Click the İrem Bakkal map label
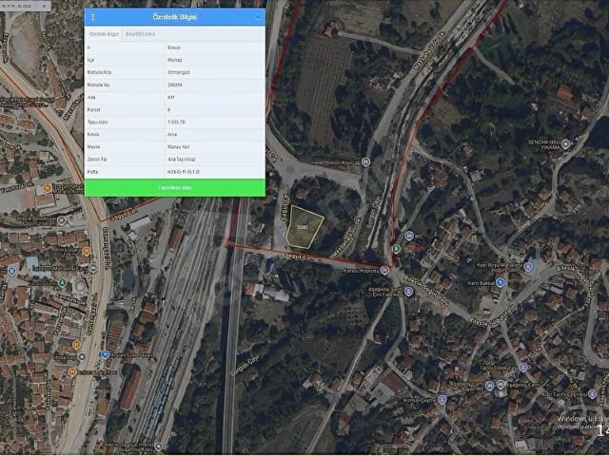The image size is (609, 456). 481,283
